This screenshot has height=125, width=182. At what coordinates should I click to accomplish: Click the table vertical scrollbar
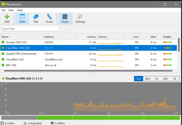tap(179, 45)
